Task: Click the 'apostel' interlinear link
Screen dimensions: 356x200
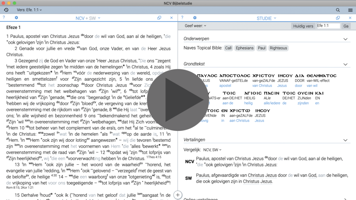Action: (225, 86)
